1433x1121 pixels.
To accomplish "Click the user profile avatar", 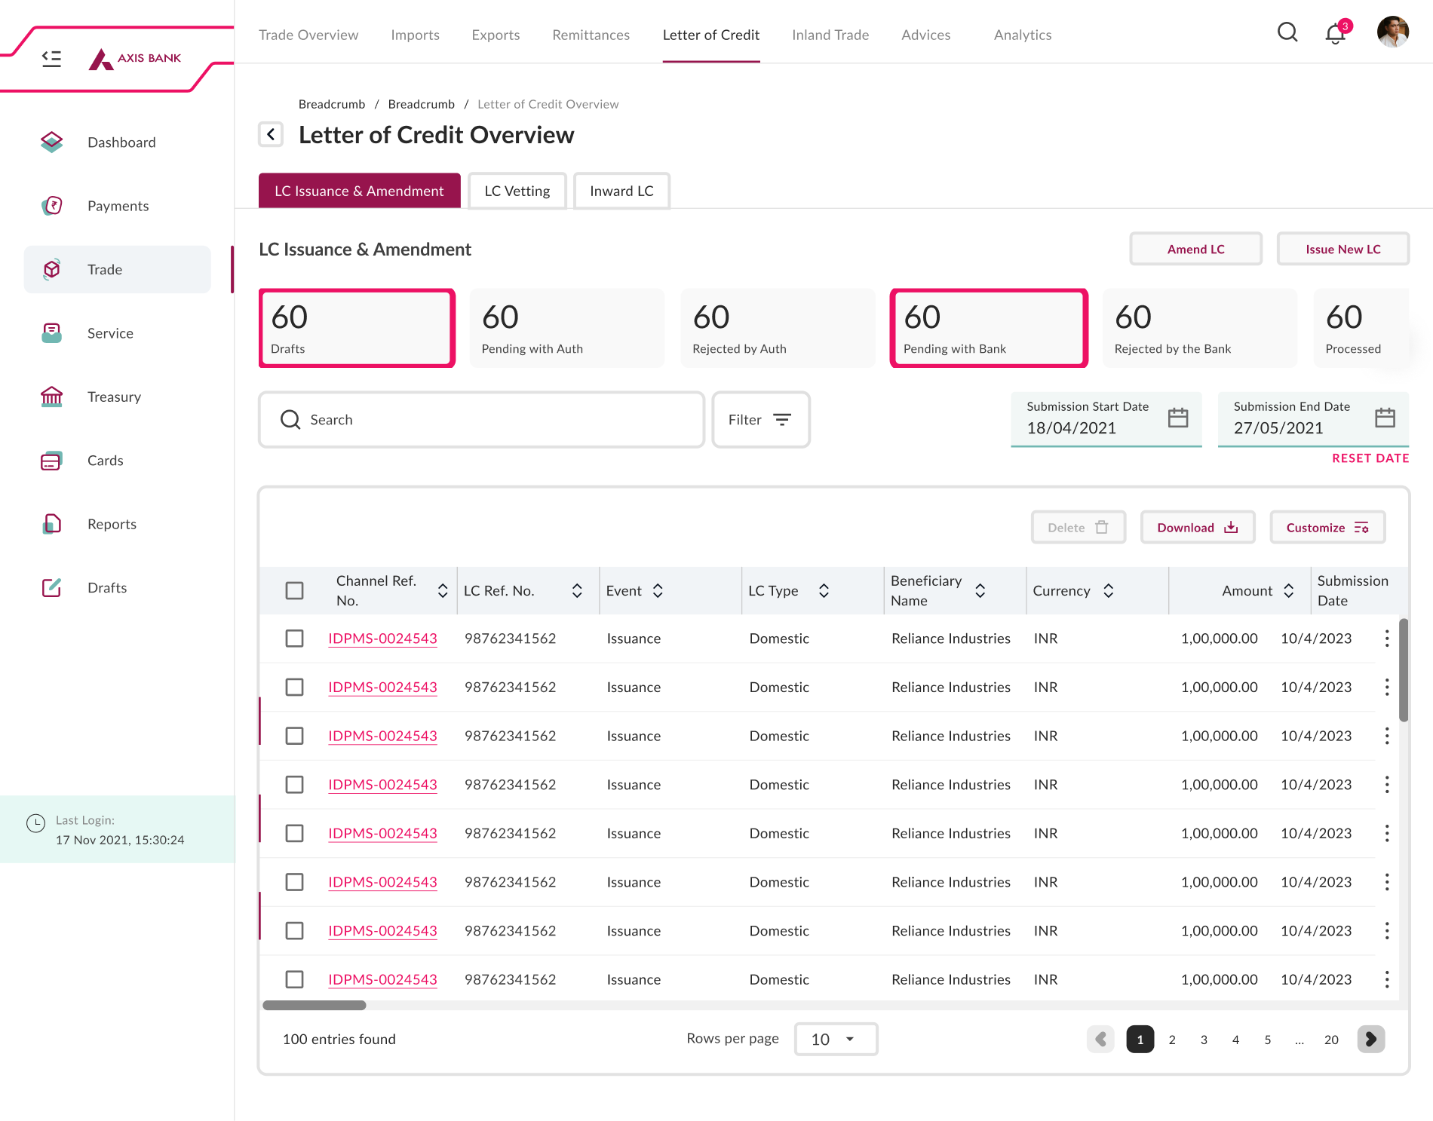I will coord(1392,32).
